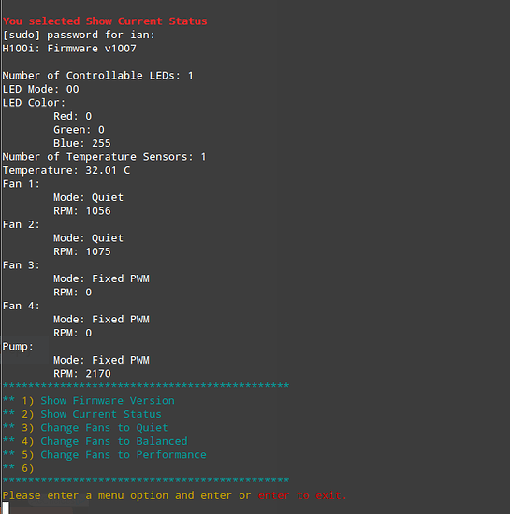
Task: Click Fan 2 'RPM: 1075' value
Action: coord(82,251)
